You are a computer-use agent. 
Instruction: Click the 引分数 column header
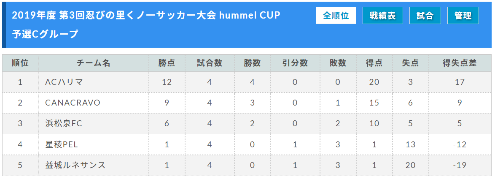[x=295, y=63]
